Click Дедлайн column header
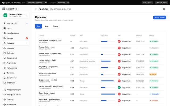The image size is (170, 106). (139, 36)
